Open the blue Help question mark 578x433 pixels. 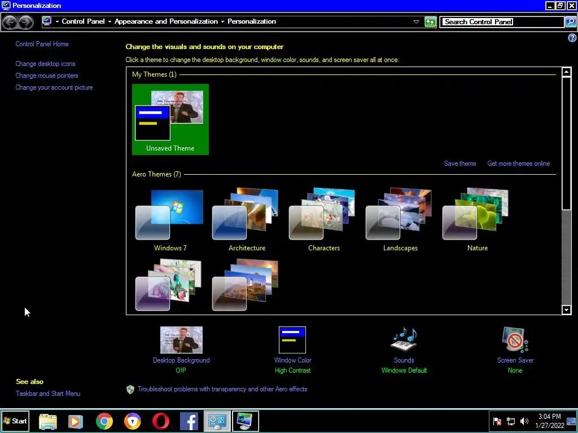[572, 38]
